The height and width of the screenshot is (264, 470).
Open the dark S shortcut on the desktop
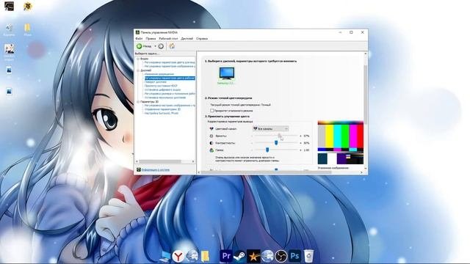pyautogui.click(x=9, y=7)
